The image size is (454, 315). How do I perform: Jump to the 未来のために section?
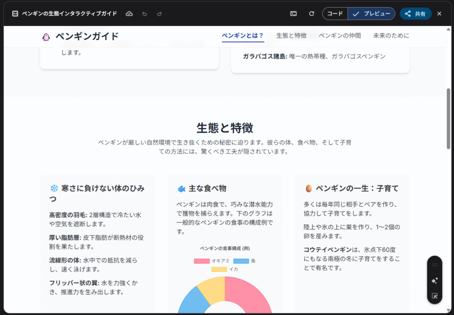391,36
